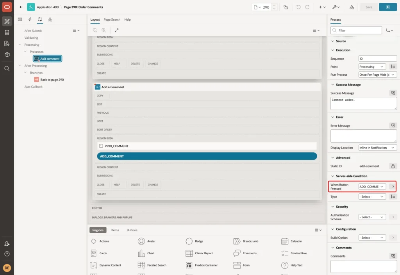This screenshot has width=400, height=275.
Task: Open the DE user avatar menu
Action: tap(7, 268)
